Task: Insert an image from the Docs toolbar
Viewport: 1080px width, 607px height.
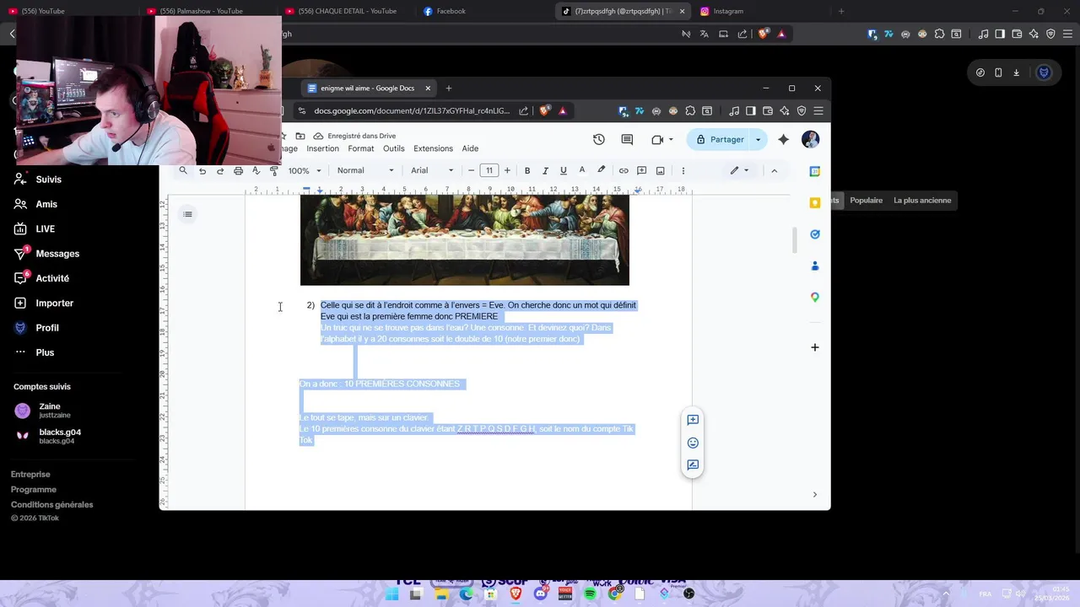Action: tap(660, 170)
